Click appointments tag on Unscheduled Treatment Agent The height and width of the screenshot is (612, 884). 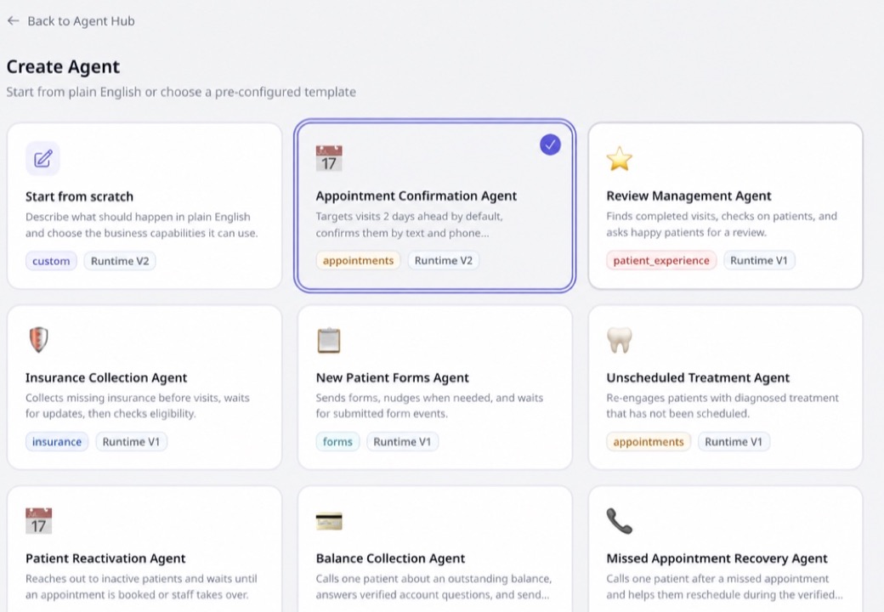(649, 442)
